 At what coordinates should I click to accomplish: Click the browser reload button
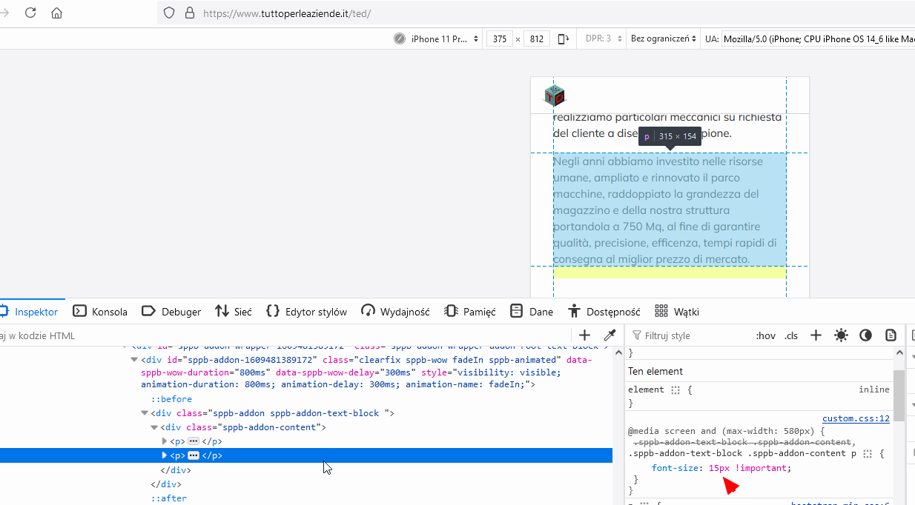coord(30,13)
